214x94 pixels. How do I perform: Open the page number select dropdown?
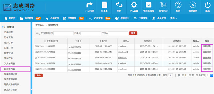pos(209,75)
